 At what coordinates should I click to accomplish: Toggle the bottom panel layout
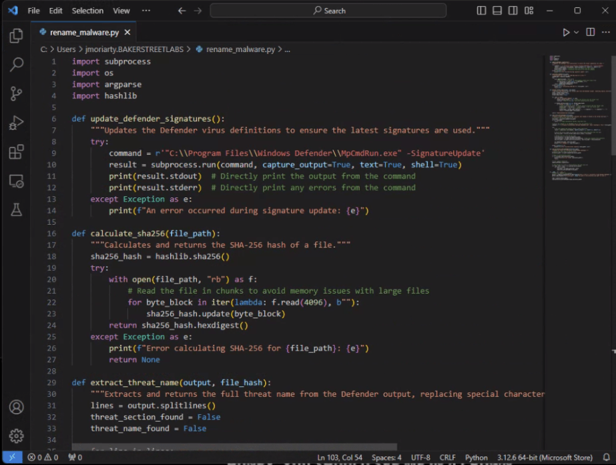pos(497,10)
